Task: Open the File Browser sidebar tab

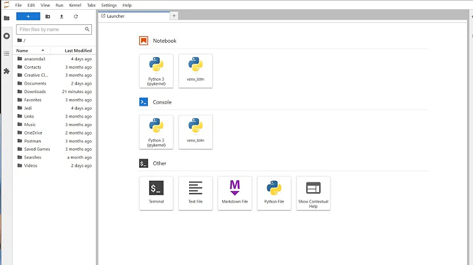Action: click(7, 18)
